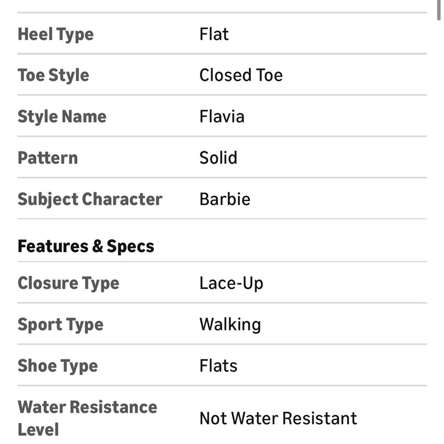Select the Flavia style name value
This screenshot has width=444, height=444.
point(222,116)
